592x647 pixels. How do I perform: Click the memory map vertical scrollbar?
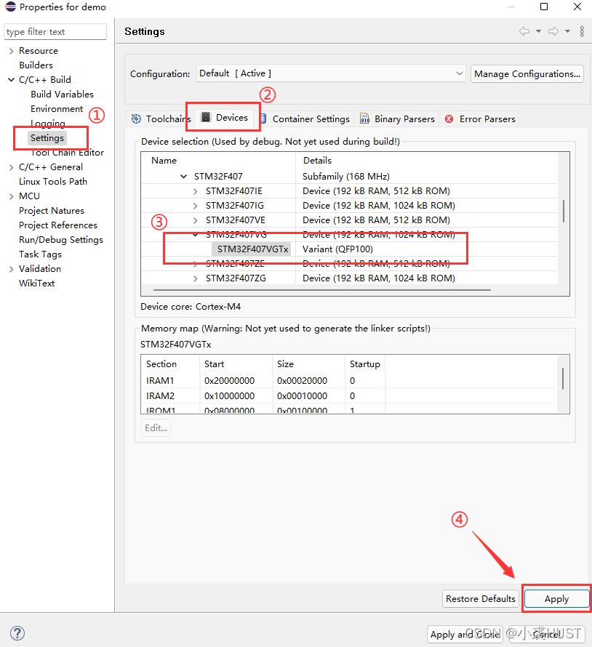[563, 378]
